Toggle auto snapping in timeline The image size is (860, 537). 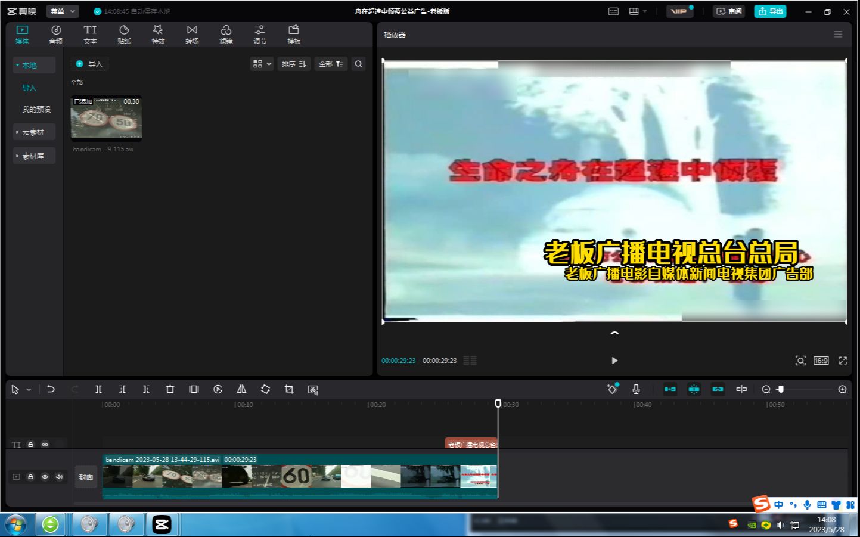pyautogui.click(x=694, y=389)
